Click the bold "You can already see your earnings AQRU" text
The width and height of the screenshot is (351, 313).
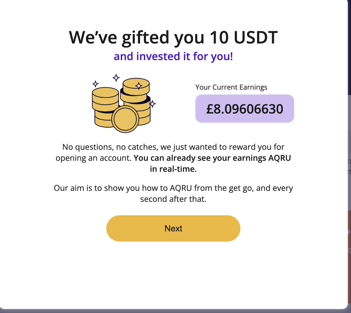212,158
